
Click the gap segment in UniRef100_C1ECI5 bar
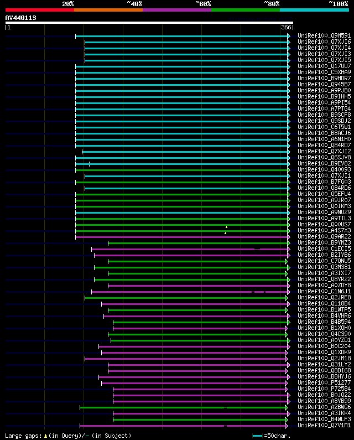[257, 249]
